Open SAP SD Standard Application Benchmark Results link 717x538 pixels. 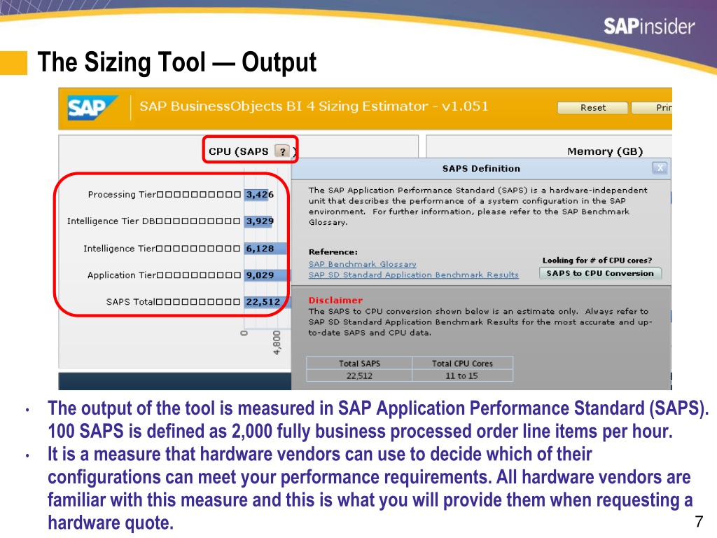click(413, 275)
